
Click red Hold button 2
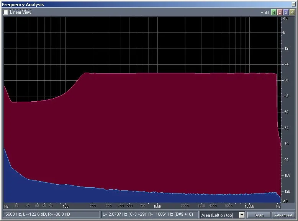pyautogui.click(x=280, y=12)
